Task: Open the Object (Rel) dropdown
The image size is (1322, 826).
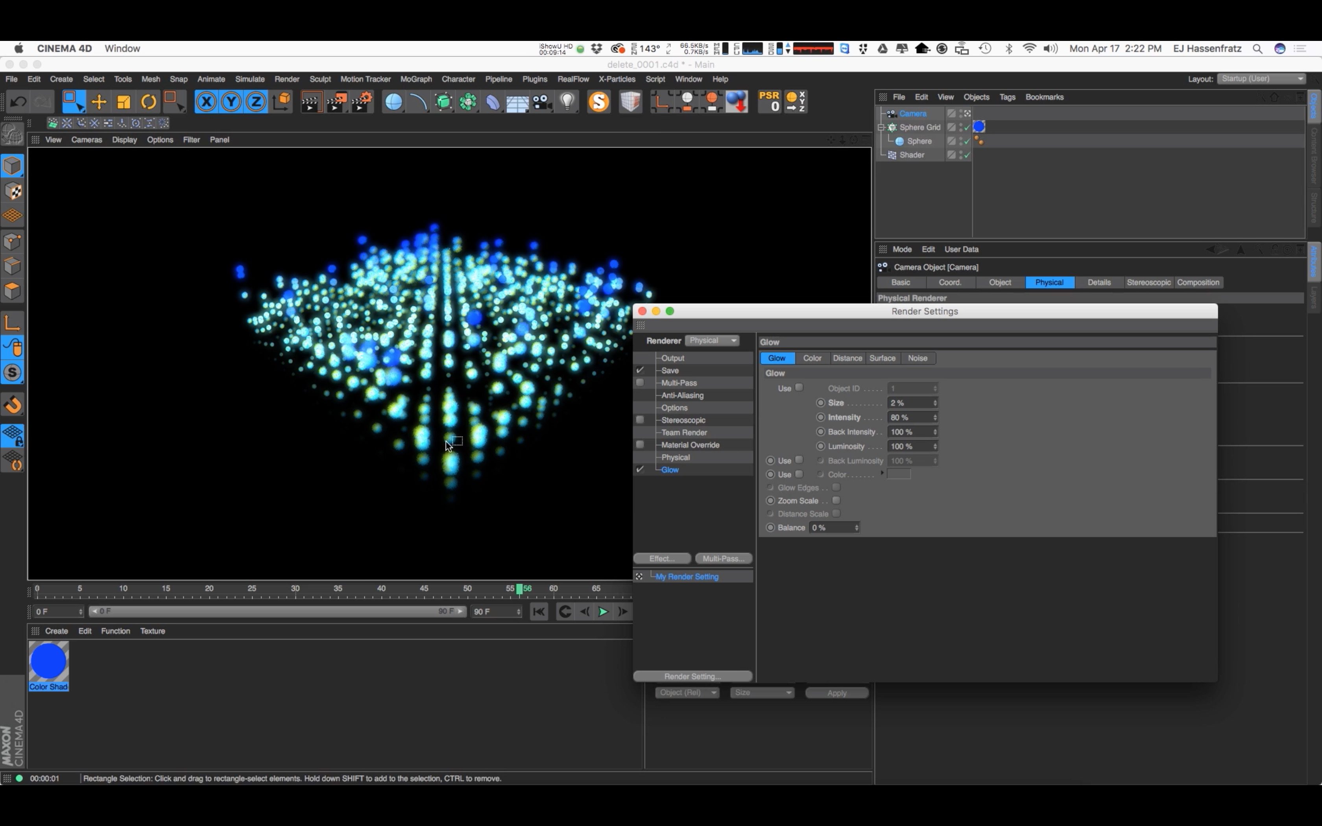Action: pyautogui.click(x=687, y=693)
